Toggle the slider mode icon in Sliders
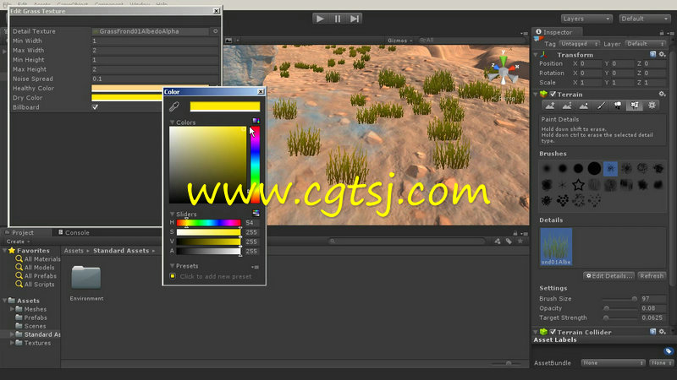This screenshot has height=380, width=677. (x=256, y=214)
